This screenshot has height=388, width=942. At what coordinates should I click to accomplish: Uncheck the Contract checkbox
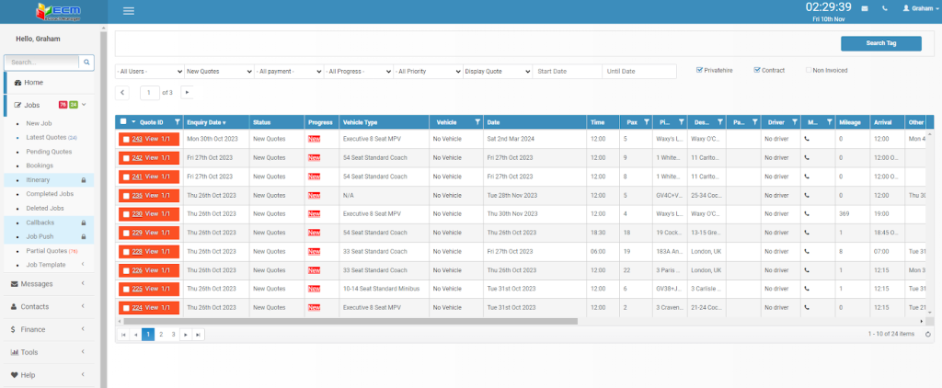[757, 70]
